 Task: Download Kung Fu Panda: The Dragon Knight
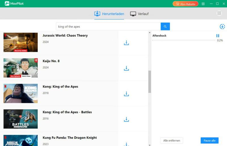[x=126, y=144]
